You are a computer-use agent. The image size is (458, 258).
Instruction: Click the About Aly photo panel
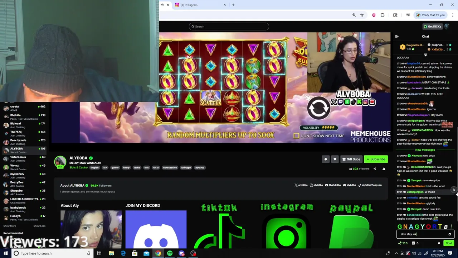pos(91,229)
